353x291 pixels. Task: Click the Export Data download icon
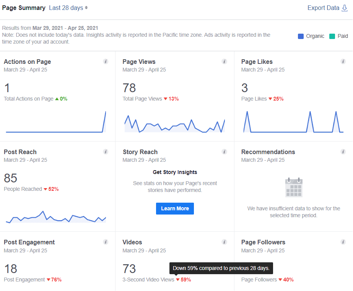pos(345,8)
